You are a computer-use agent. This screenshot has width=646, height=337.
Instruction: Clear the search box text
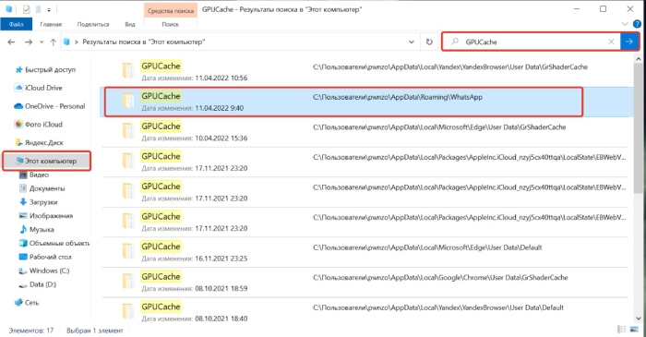(x=611, y=42)
